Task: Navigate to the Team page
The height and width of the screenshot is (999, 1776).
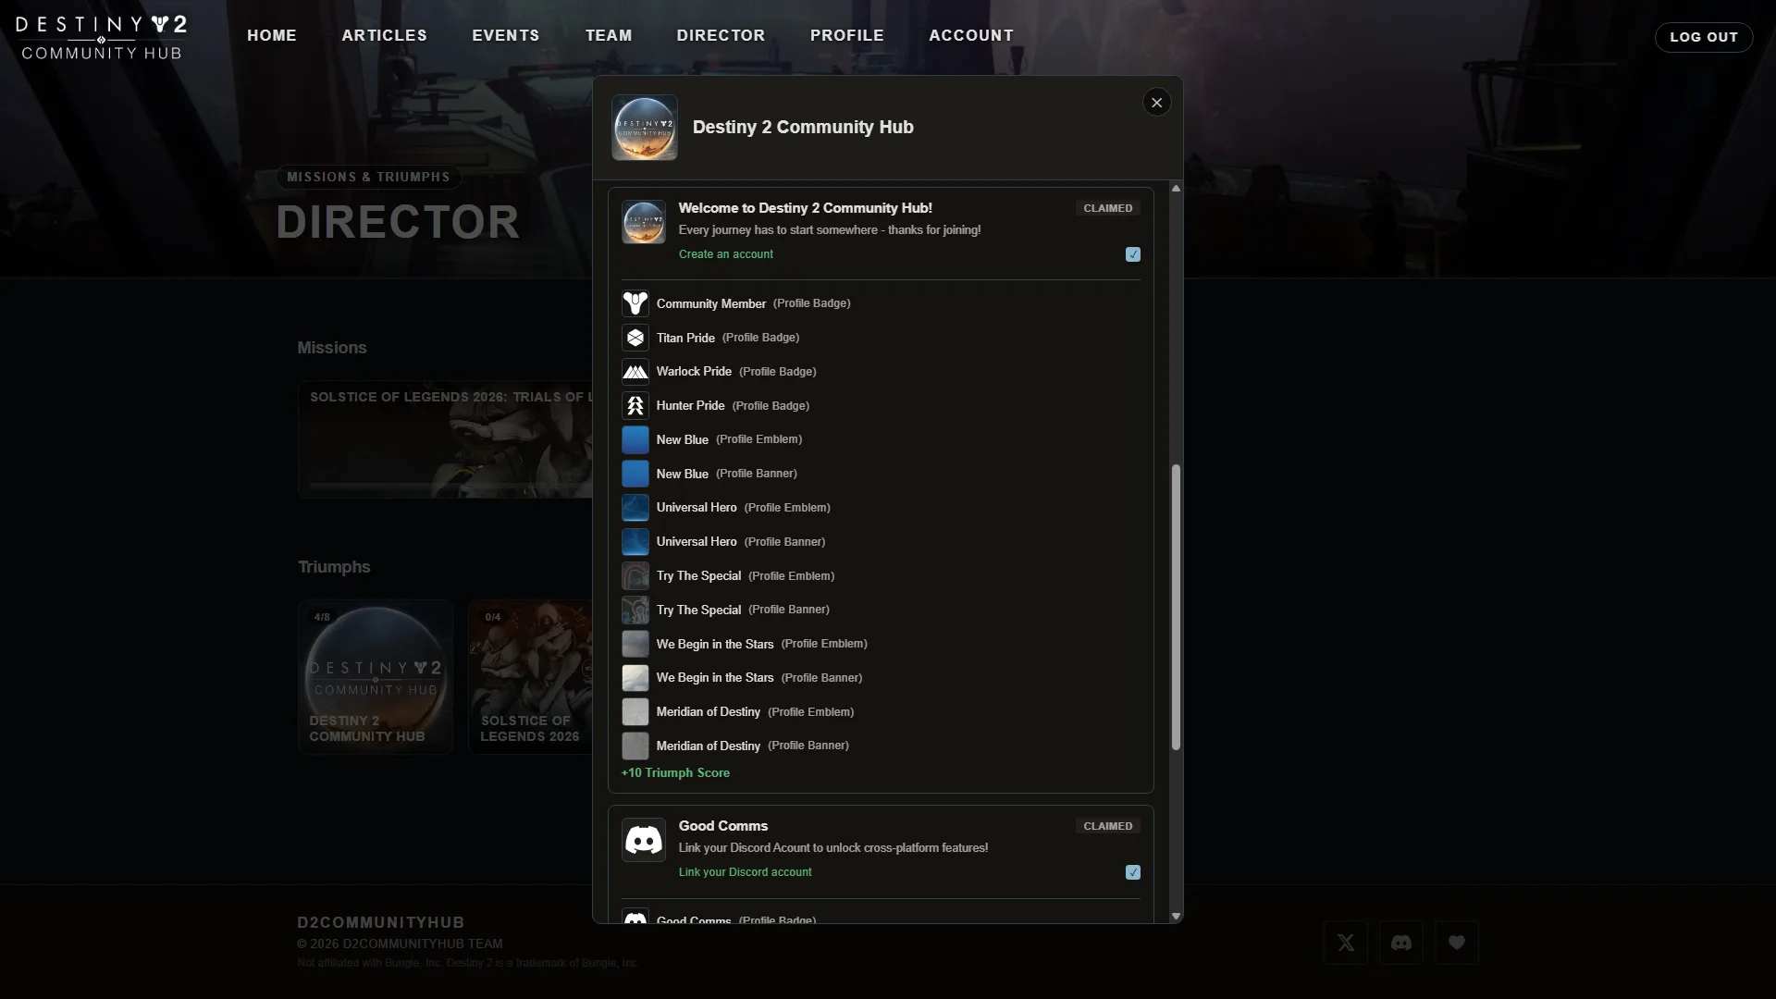Action: (609, 35)
